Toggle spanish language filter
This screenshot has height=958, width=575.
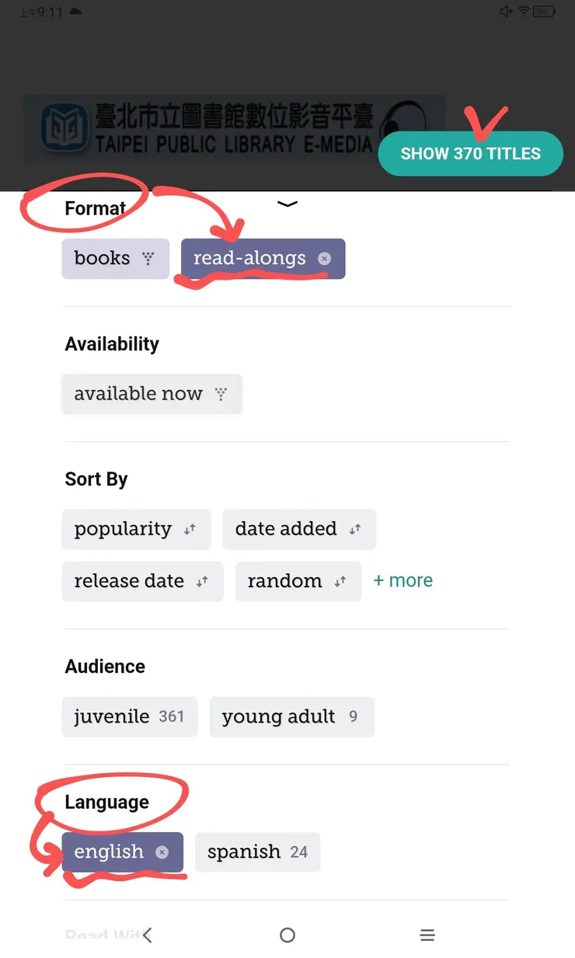click(x=257, y=852)
